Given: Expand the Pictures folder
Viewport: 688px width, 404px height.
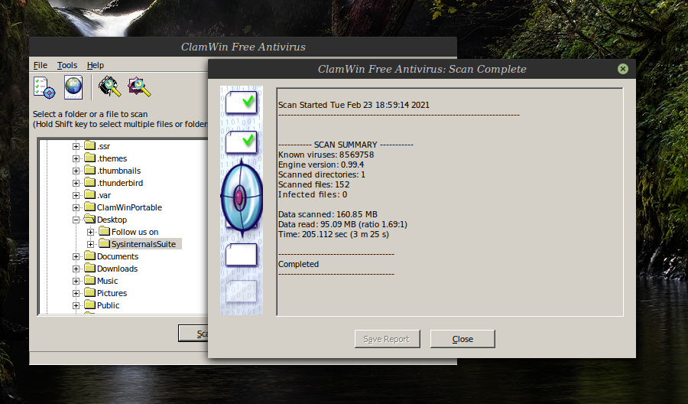Looking at the screenshot, I should click(x=76, y=293).
